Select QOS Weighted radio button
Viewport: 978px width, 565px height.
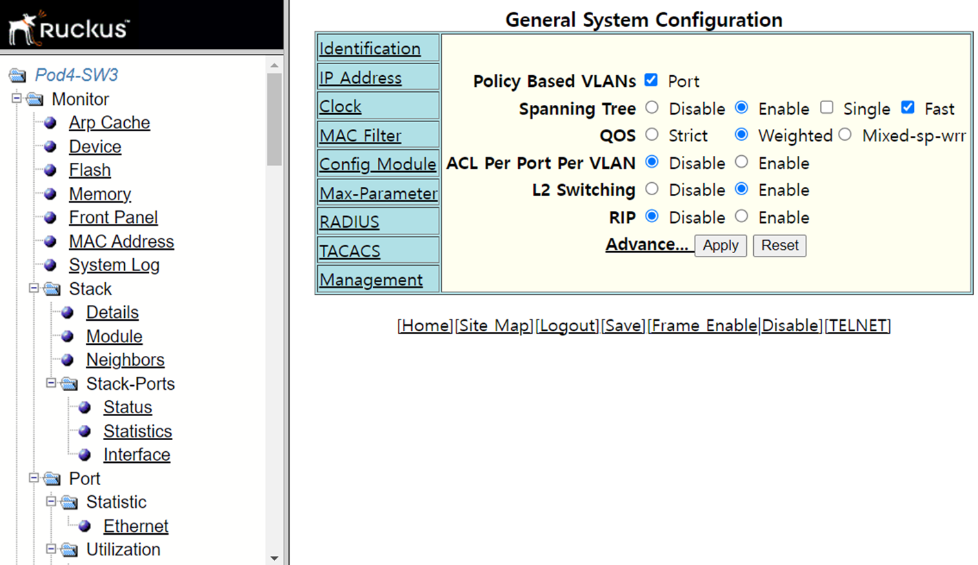coord(741,135)
